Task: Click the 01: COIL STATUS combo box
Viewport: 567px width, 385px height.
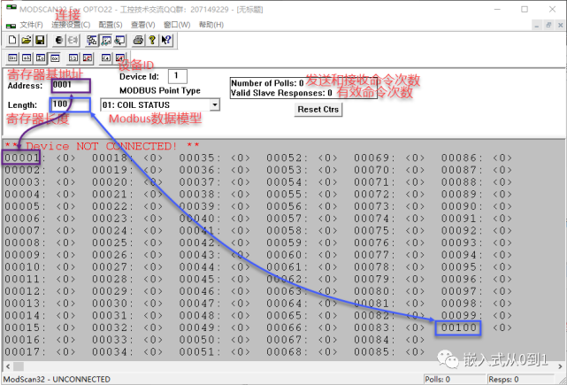Action: 159,105
